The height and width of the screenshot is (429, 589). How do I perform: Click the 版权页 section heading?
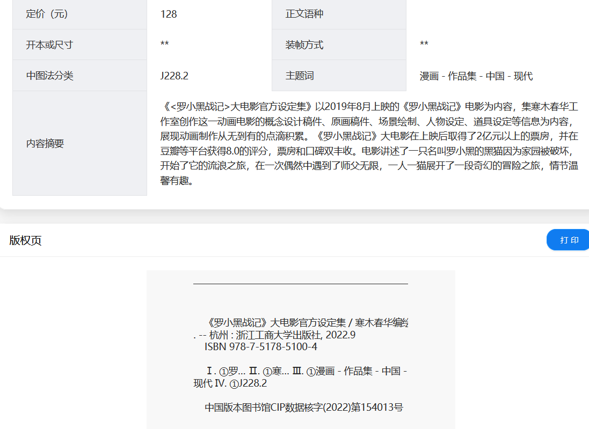coord(25,240)
